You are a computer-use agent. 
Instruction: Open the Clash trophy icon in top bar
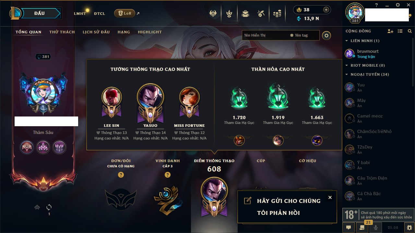pos(229,14)
